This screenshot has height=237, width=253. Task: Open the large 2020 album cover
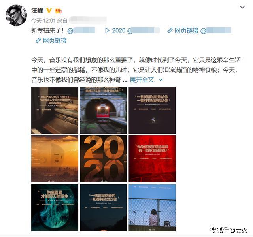[x=104, y=159]
